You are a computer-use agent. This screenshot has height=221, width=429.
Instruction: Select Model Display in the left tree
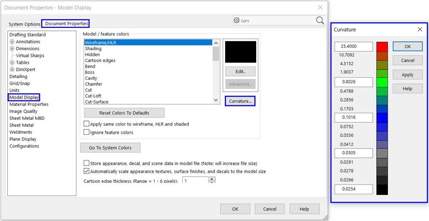tap(24, 97)
